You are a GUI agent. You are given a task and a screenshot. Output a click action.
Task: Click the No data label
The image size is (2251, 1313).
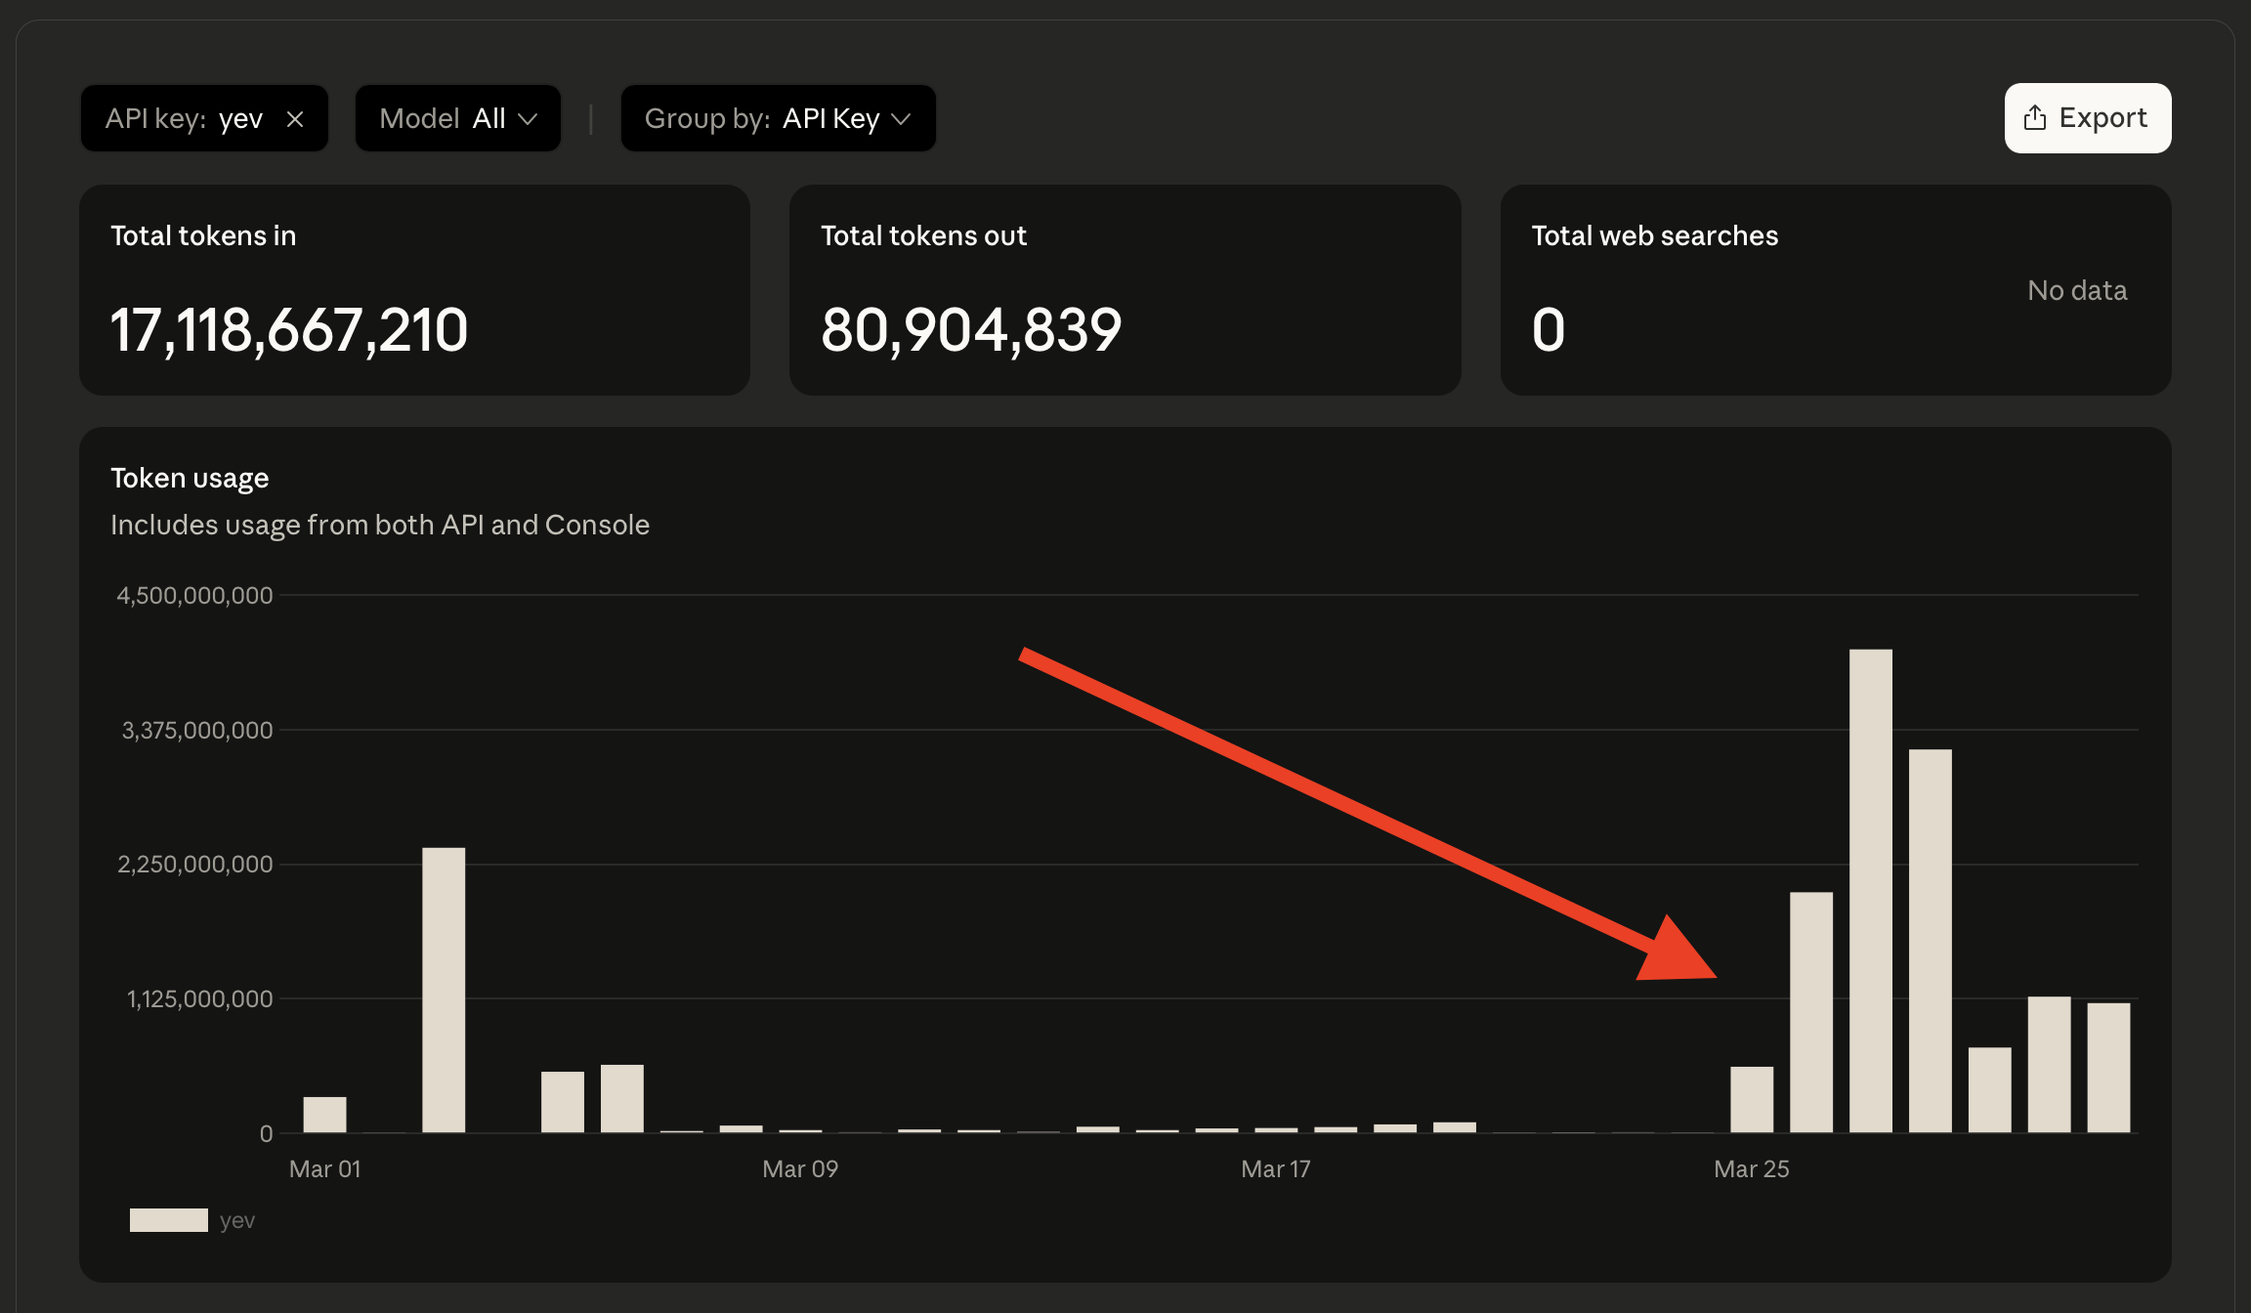tap(2077, 290)
